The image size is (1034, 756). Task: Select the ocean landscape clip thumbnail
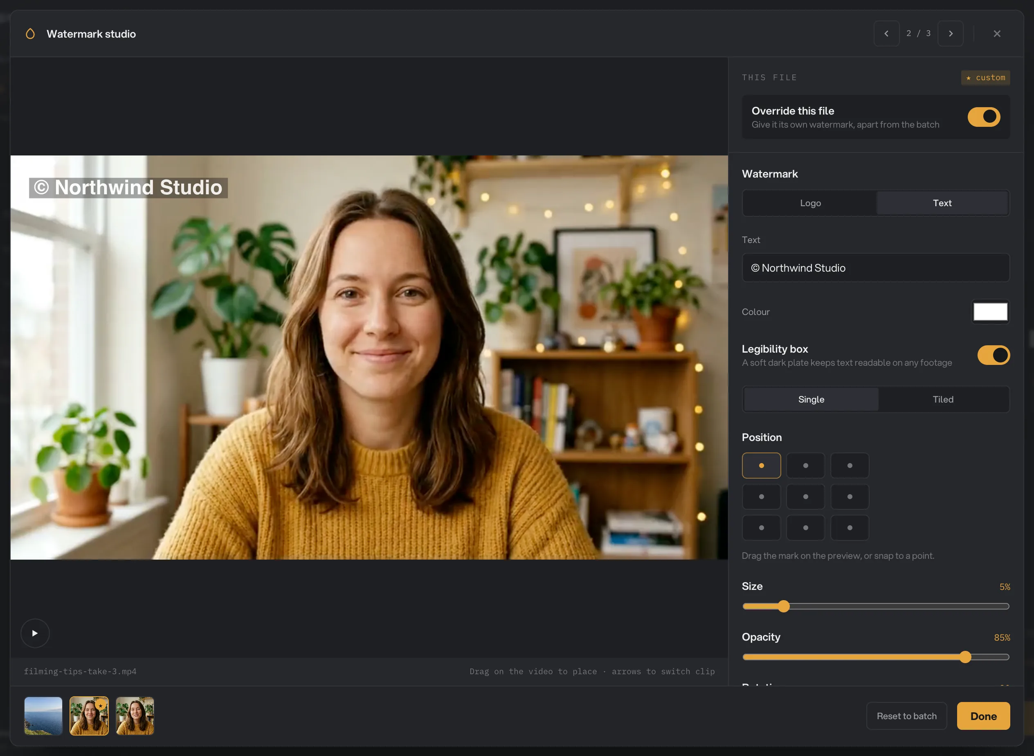(43, 716)
